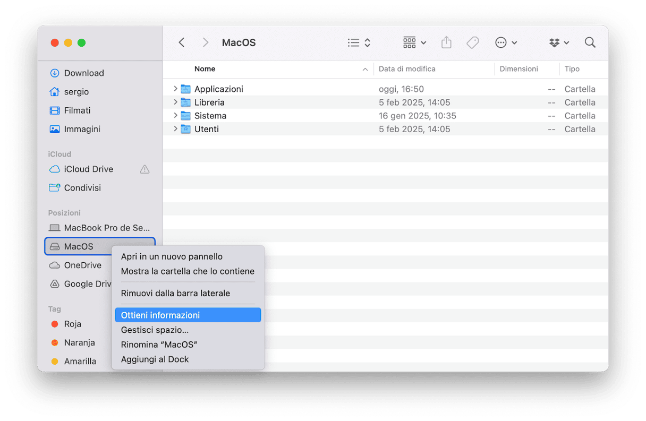
Task: Click date '16 gen 2025, 10:35'
Action: [x=418, y=116]
